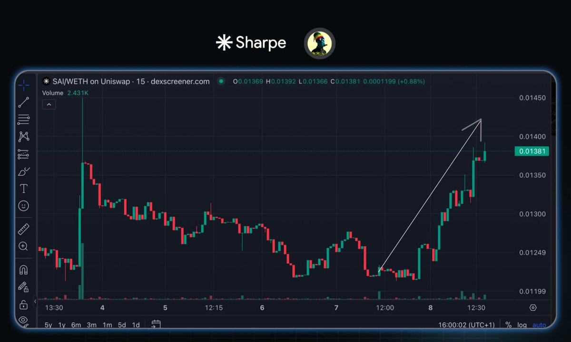Select the crosshair cursor tool
The width and height of the screenshot is (571, 342).
pyautogui.click(x=23, y=85)
